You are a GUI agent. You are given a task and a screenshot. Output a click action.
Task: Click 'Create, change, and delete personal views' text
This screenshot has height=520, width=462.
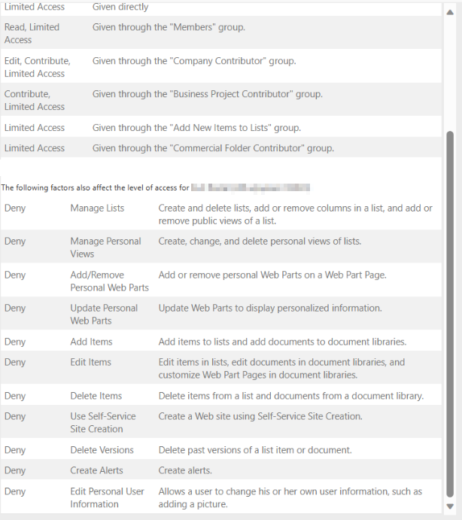pos(260,241)
